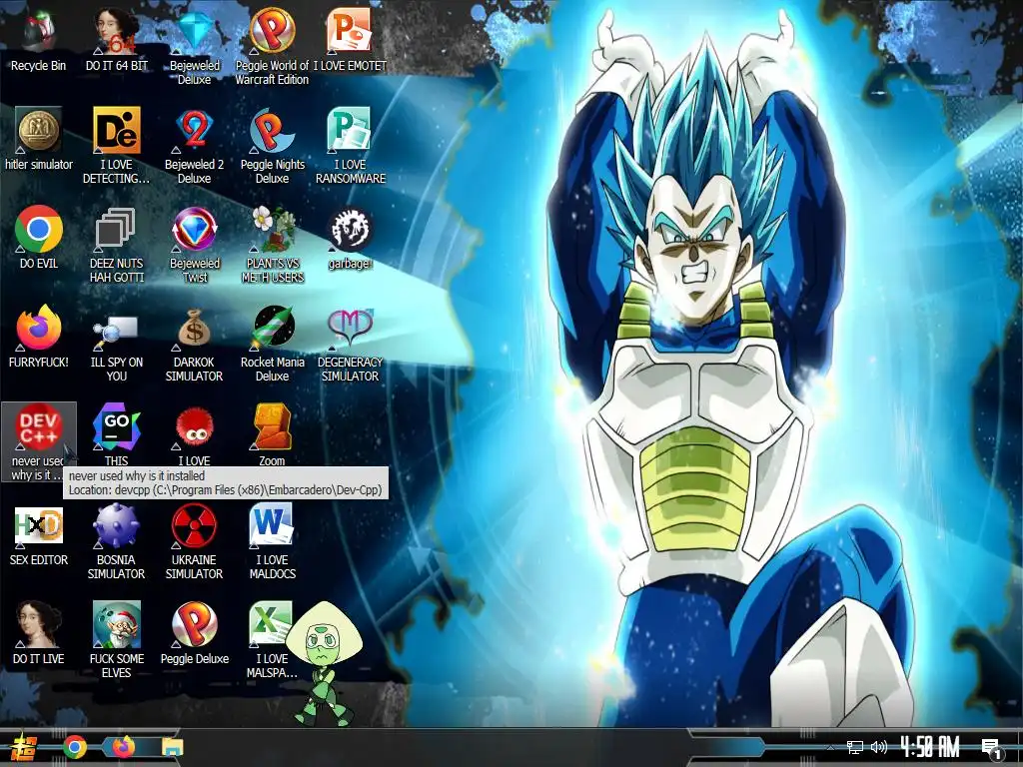Select Bejeweled 2 Deluxe icon
Viewport: 1023px width, 767px height.
pos(195,131)
